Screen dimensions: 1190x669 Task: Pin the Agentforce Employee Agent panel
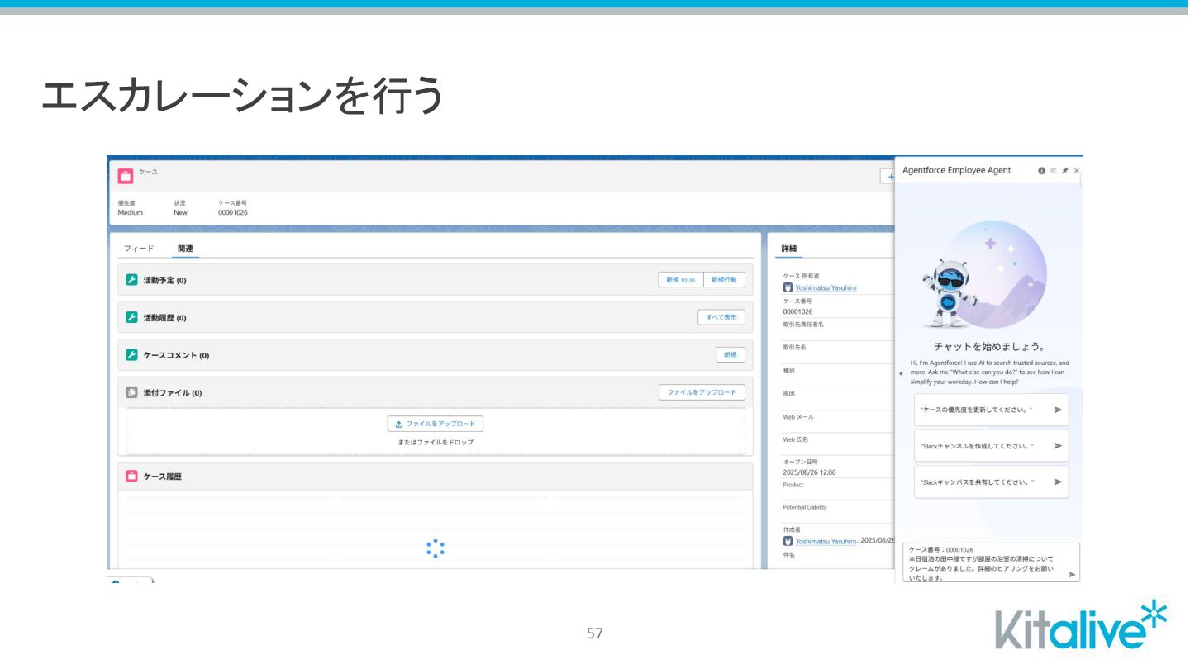point(1064,170)
